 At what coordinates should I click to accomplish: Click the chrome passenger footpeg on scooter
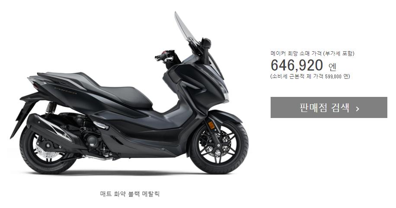tap(101, 125)
